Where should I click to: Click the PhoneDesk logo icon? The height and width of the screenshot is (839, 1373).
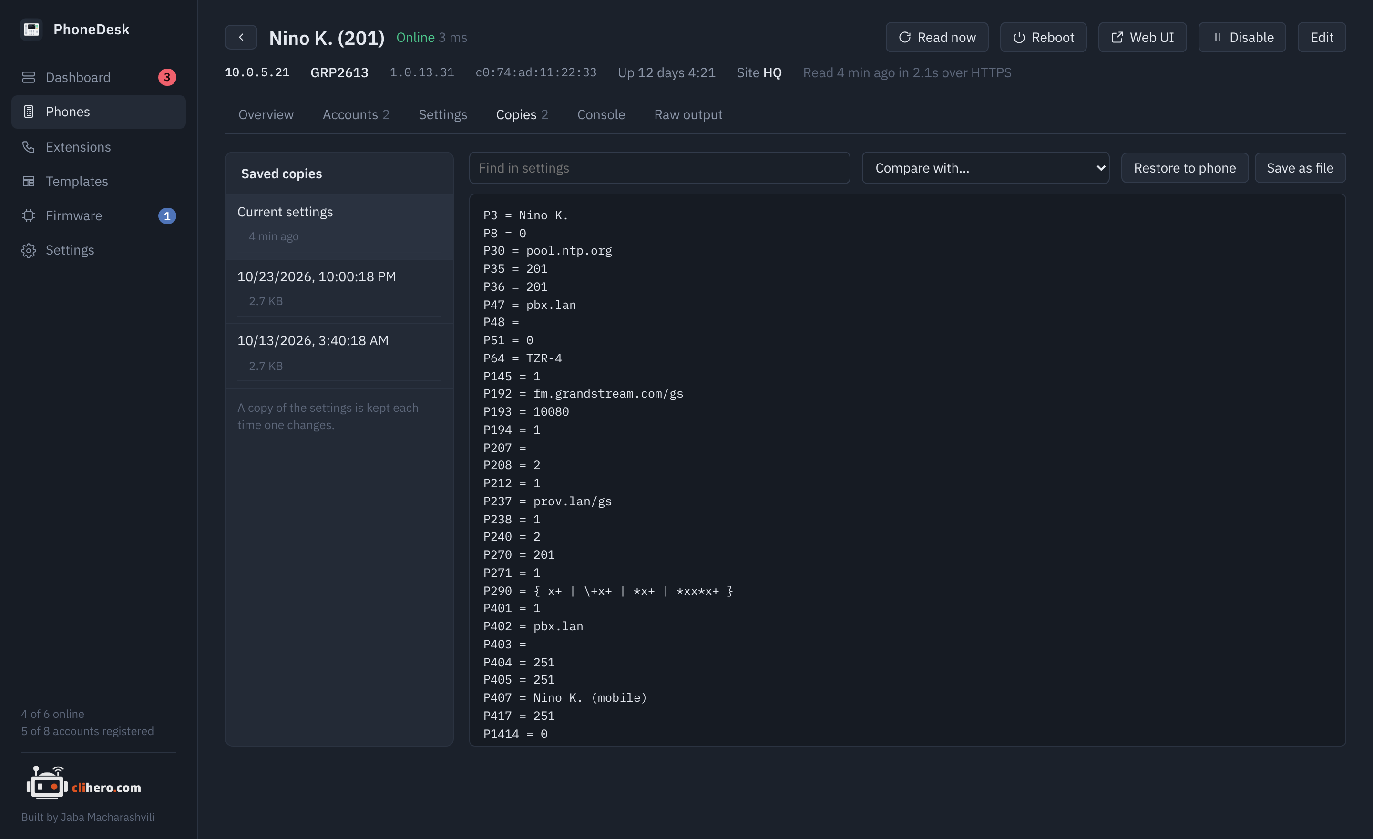pos(31,29)
